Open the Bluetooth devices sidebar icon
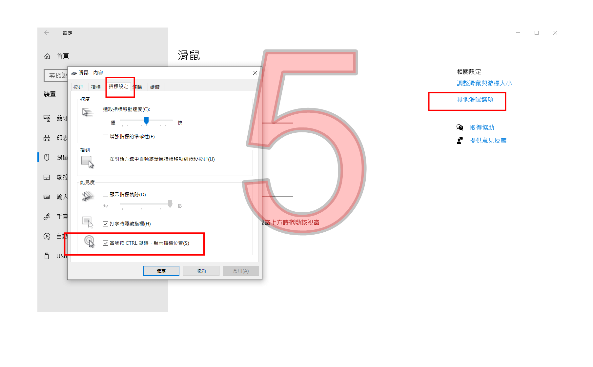 (47, 118)
